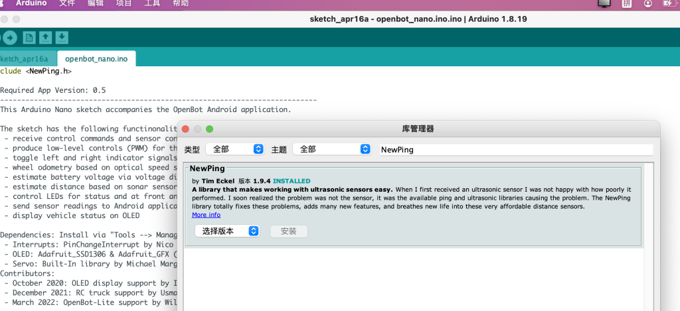Save sketch using the down-arrow icon
The image size is (680, 311).
click(x=62, y=38)
